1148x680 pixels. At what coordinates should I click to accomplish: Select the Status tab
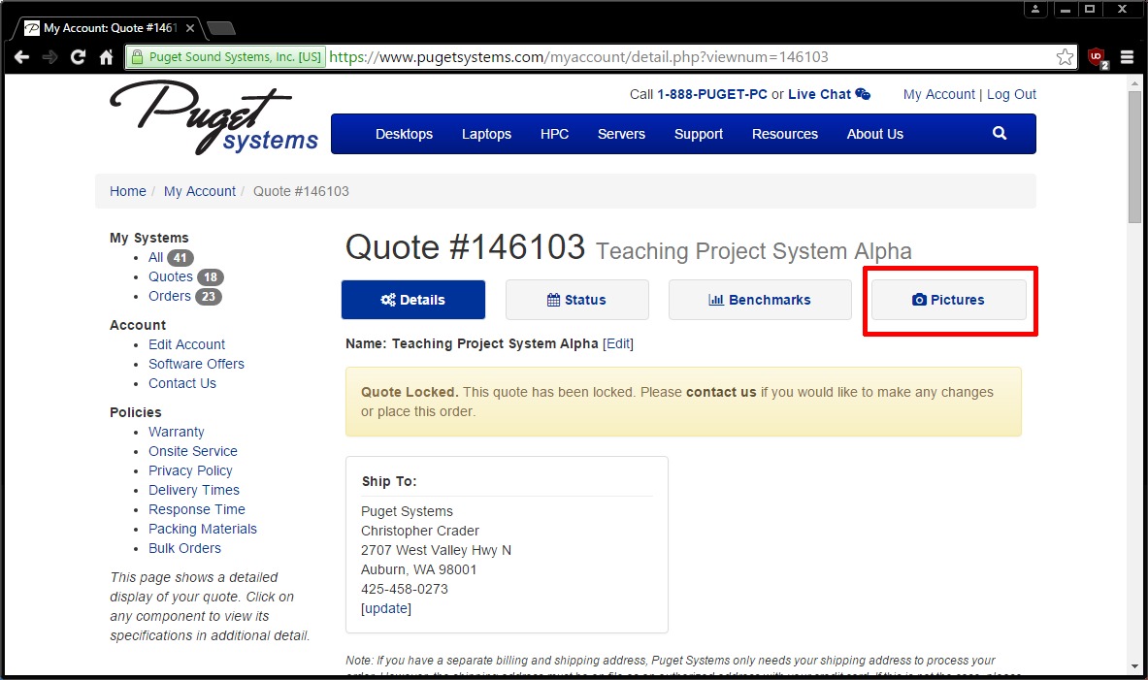point(576,300)
